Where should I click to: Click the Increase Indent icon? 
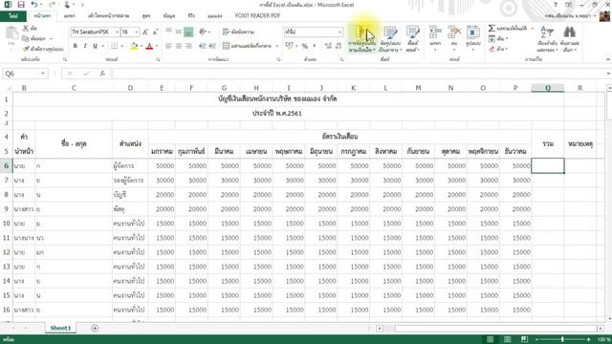pos(212,46)
